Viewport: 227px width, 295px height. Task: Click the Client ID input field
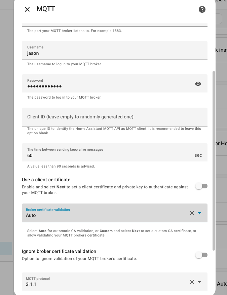tap(114, 117)
